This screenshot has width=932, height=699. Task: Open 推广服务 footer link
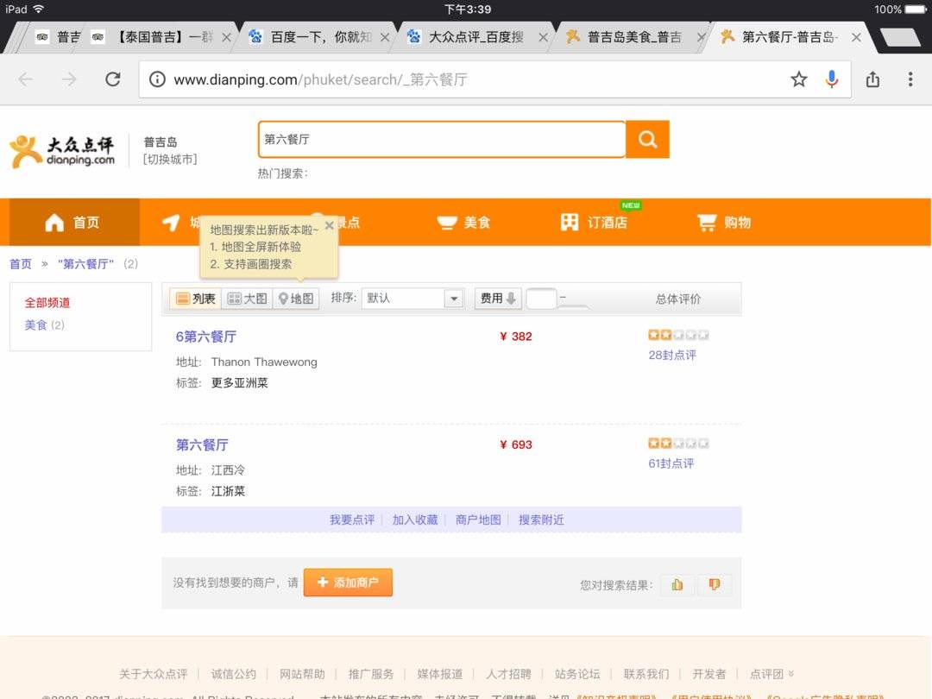click(x=371, y=674)
